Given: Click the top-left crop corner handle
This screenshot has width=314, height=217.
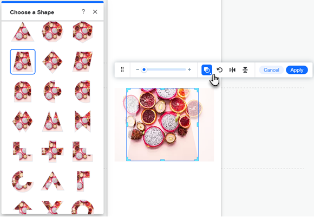Looking at the screenshot, I should coord(128,90).
